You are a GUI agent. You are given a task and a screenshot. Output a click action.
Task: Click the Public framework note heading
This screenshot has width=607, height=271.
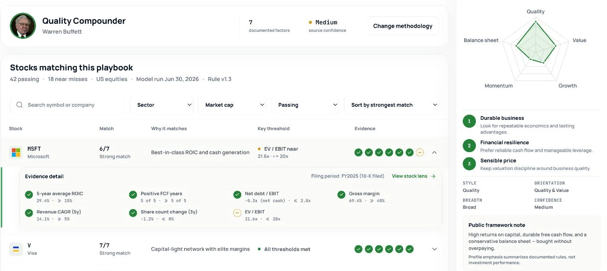coord(496,225)
